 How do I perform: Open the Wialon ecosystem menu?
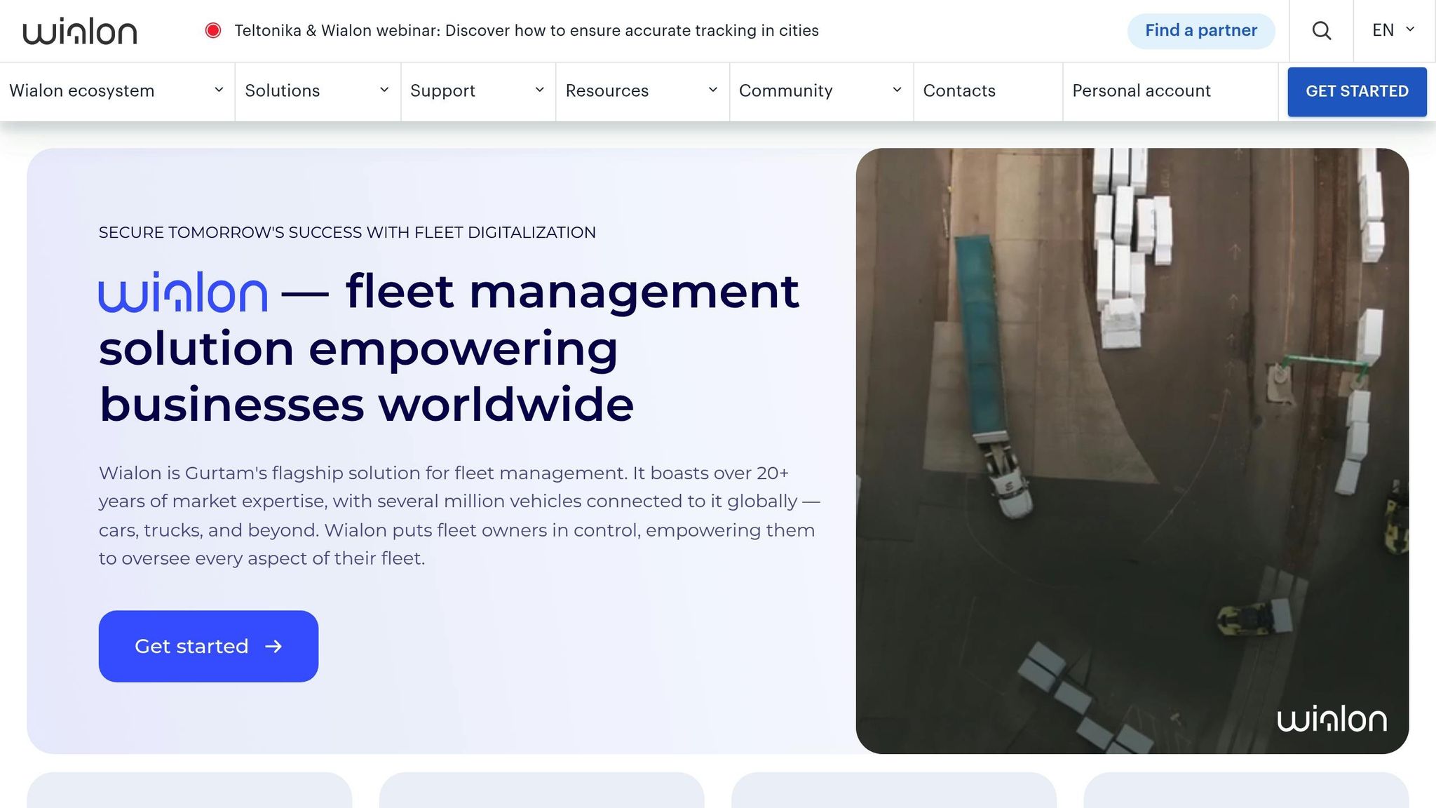[117, 91]
